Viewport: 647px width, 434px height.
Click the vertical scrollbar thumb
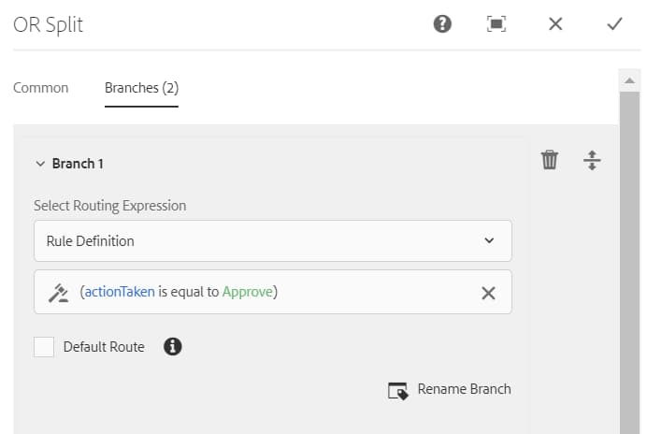click(x=629, y=263)
